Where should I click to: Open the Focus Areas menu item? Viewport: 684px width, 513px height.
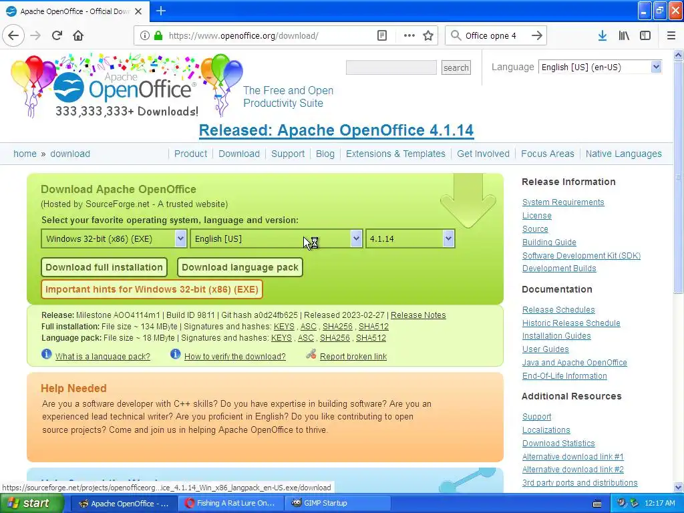[x=548, y=154]
